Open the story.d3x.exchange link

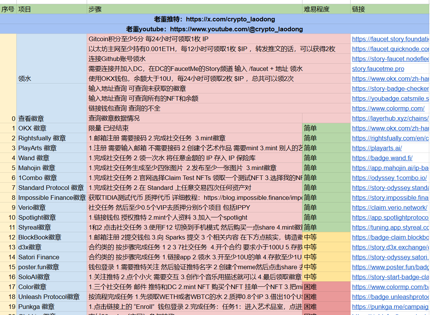pos(390,247)
